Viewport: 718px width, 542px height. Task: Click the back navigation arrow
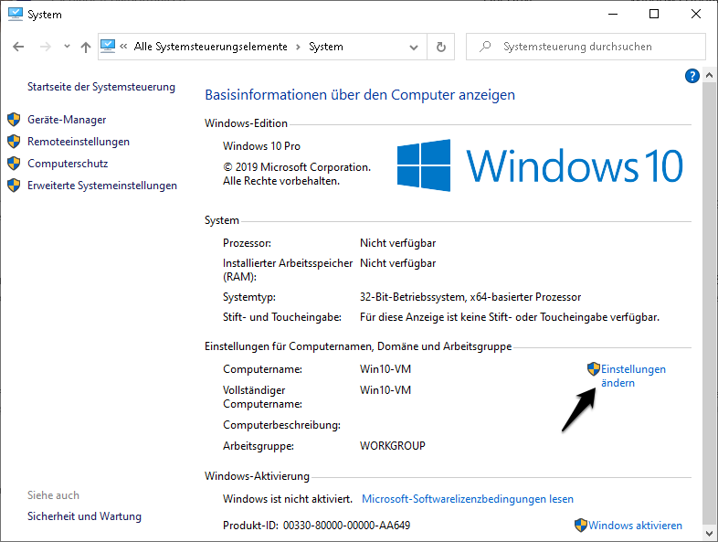[18, 47]
